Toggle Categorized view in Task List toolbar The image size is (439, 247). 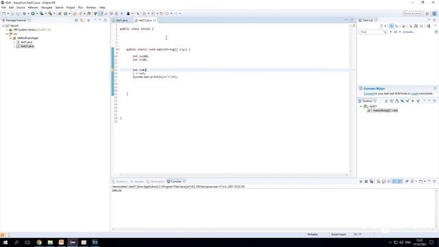pyautogui.click(x=392, y=26)
